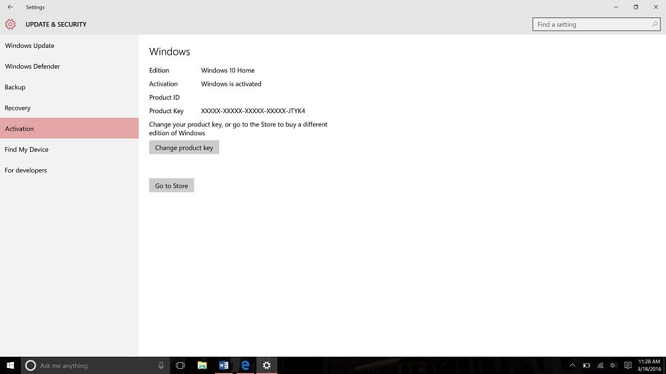
Task: Click the Update & Security gear icon
Action: pyautogui.click(x=10, y=24)
